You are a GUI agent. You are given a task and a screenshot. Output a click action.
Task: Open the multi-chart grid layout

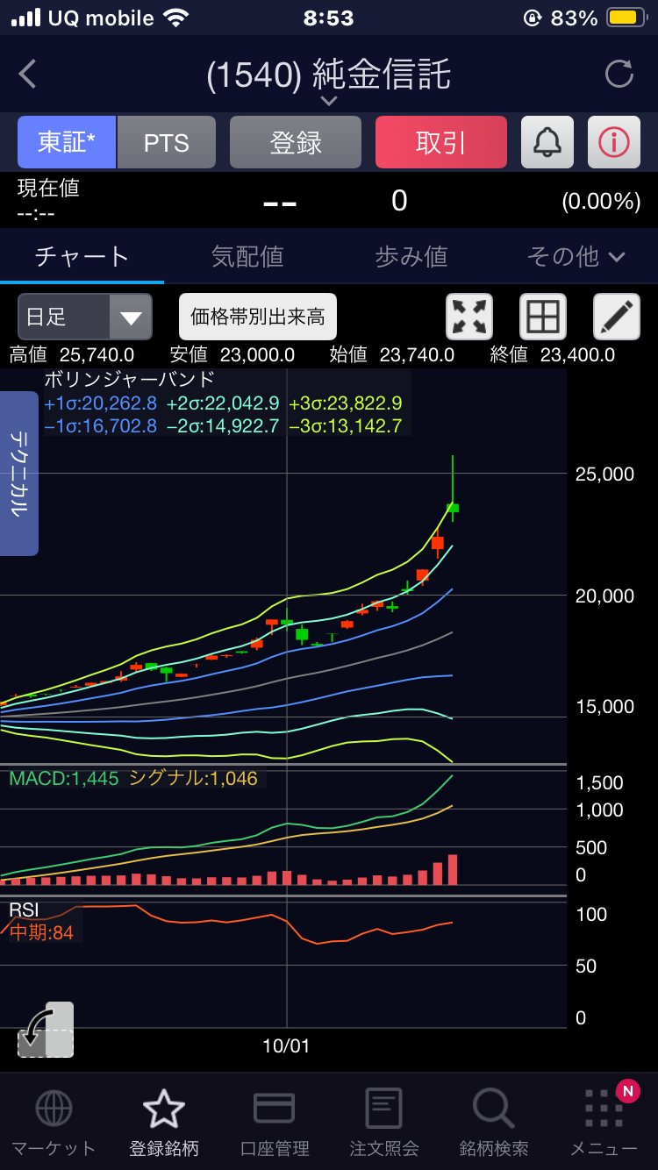[543, 317]
